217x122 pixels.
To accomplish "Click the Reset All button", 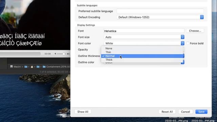I will click(x=167, y=112).
